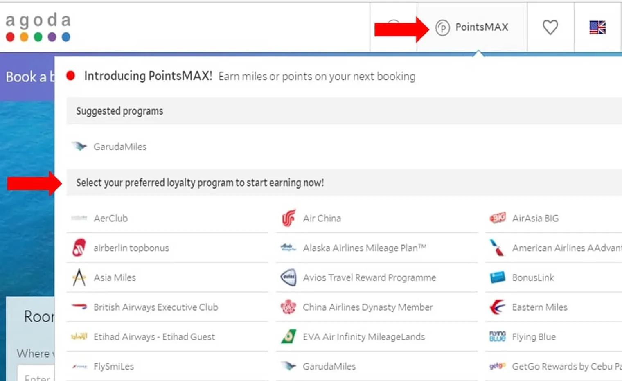
Task: Choose China Airlines Dynasty Member
Action: [x=367, y=307]
